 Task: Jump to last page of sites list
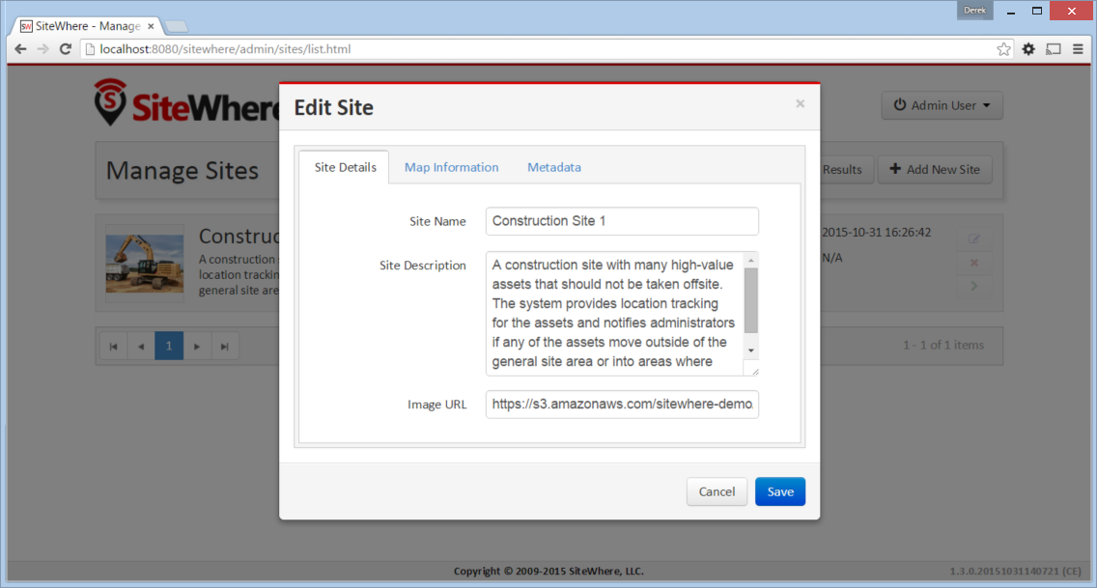pyautogui.click(x=225, y=346)
